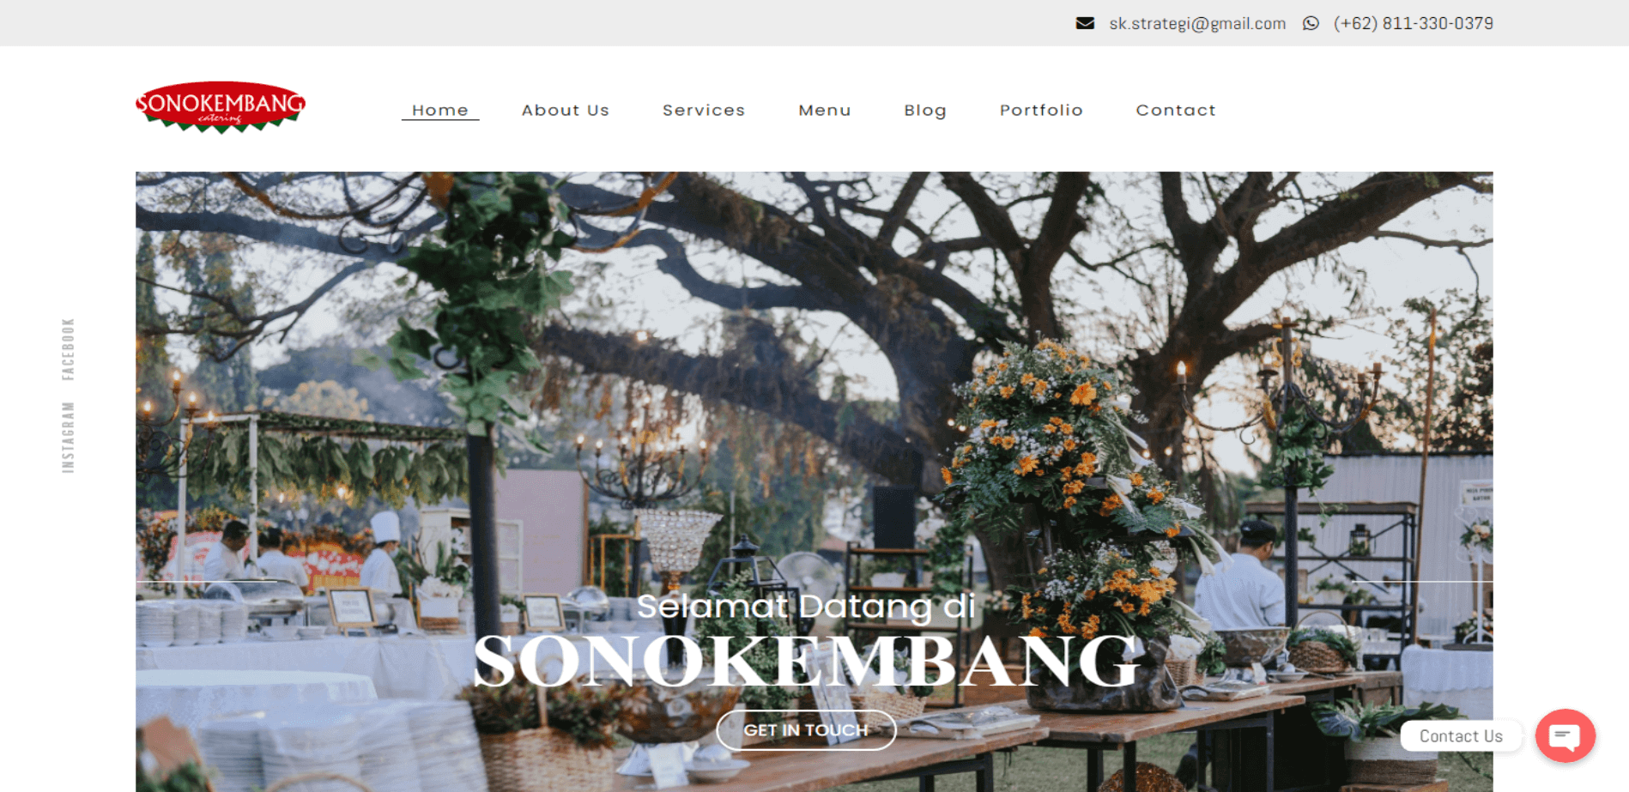Click the WhatsApp phone icon
1629x792 pixels.
tap(1311, 23)
